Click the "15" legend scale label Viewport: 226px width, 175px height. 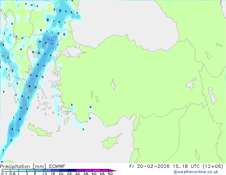tap(53, 174)
